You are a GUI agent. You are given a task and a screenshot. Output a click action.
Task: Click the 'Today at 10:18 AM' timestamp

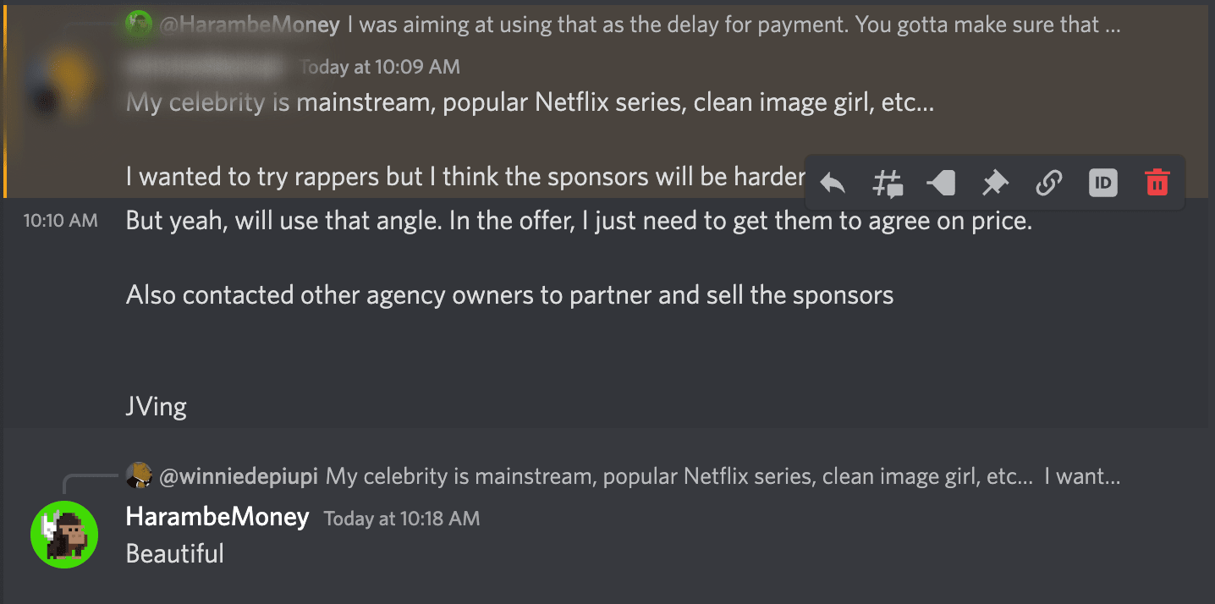tap(402, 518)
